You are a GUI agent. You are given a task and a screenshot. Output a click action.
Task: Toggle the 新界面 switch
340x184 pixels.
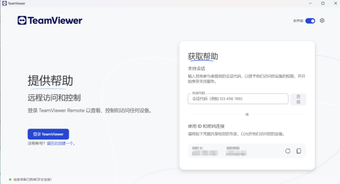(310, 21)
